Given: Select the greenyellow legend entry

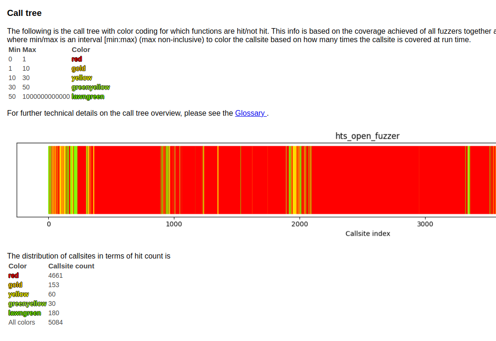Looking at the screenshot, I should [90, 87].
